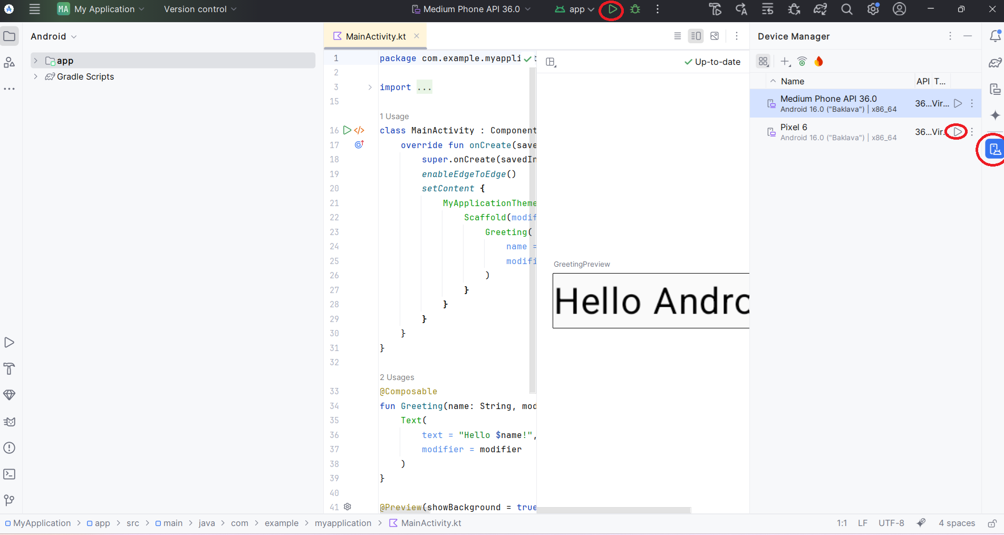Switch editor to Design-only view

click(715, 36)
